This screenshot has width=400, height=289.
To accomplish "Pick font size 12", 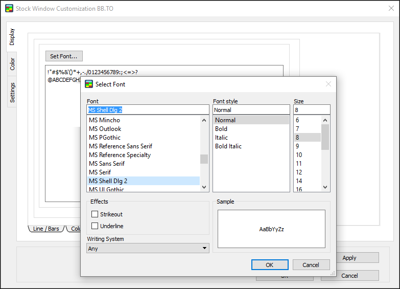I will [x=299, y=172].
